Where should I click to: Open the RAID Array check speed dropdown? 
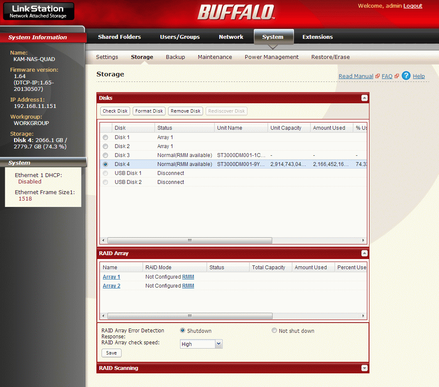click(219, 344)
